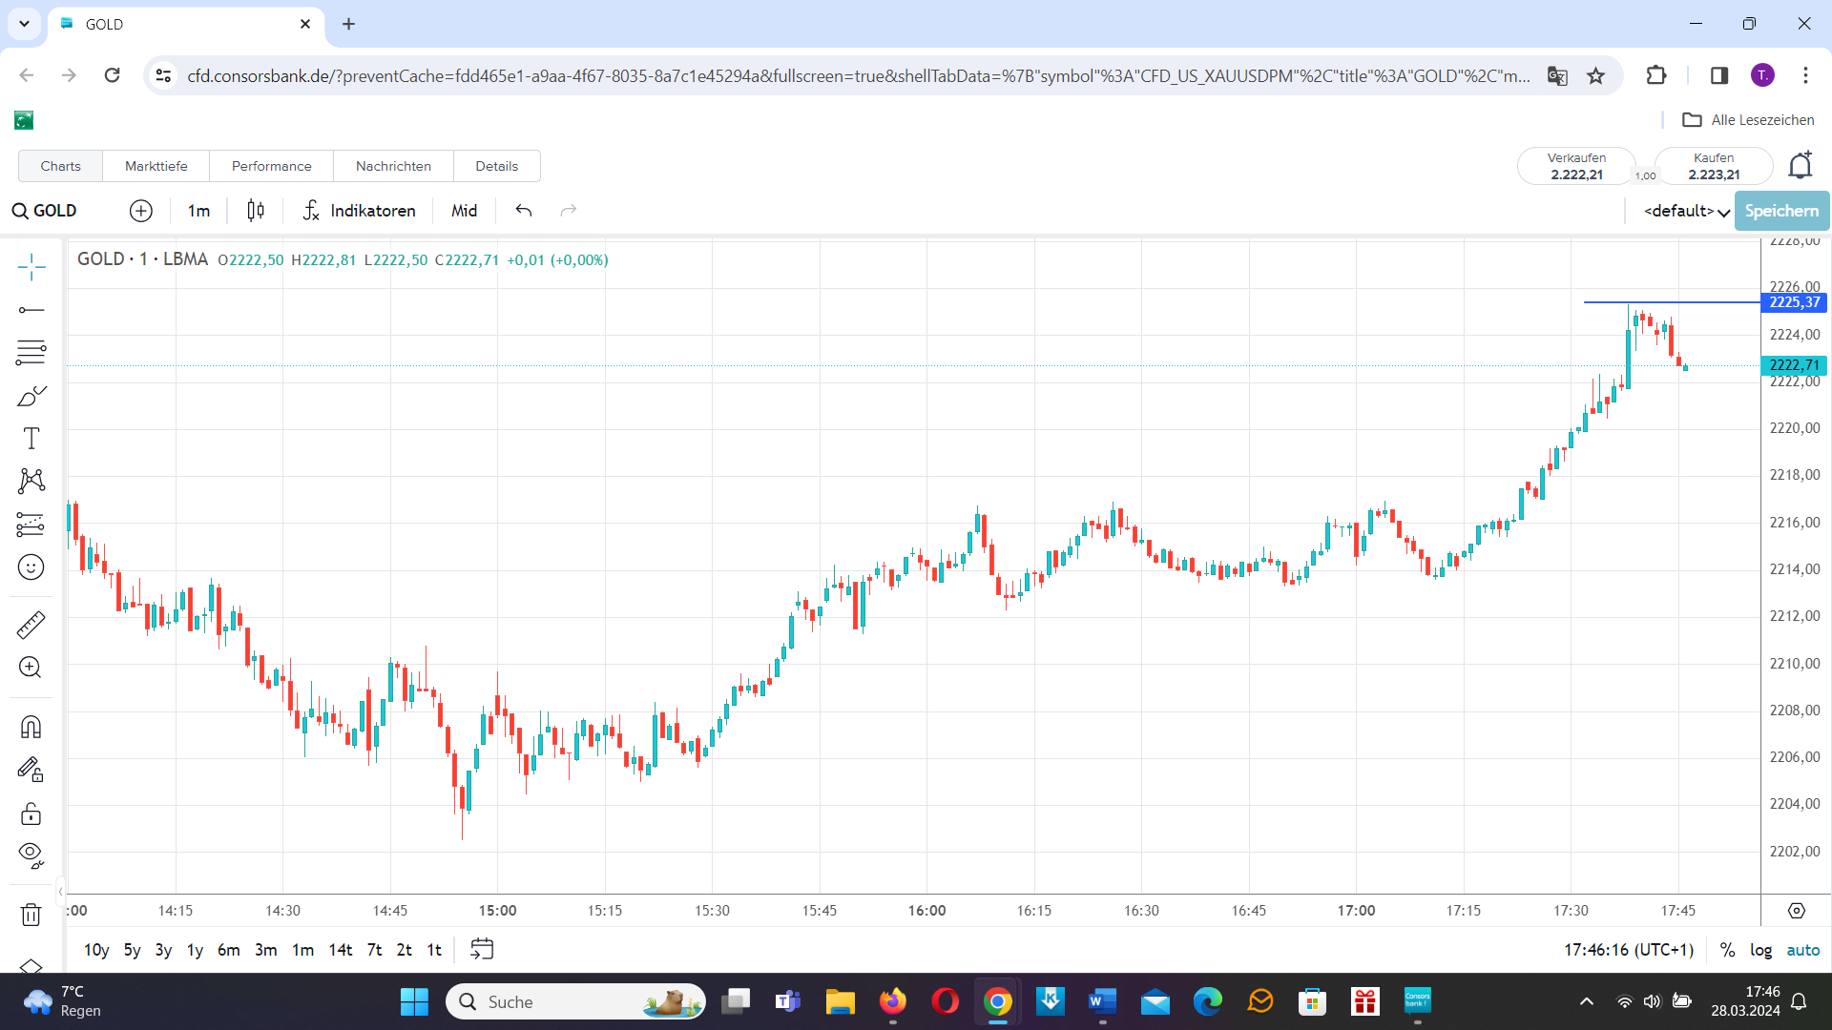
Task: Toggle lock all drawing tools
Action: tap(31, 814)
